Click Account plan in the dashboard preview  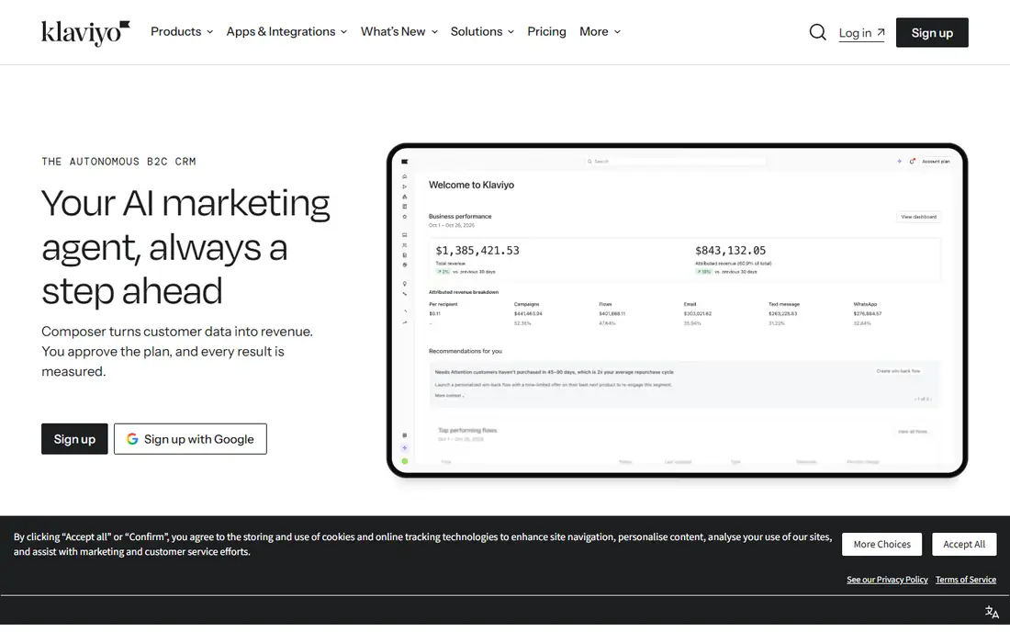click(936, 162)
